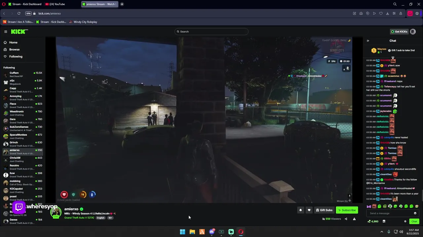423x237 pixels.
Task: Click the green Chat send button
Action: coord(414,222)
